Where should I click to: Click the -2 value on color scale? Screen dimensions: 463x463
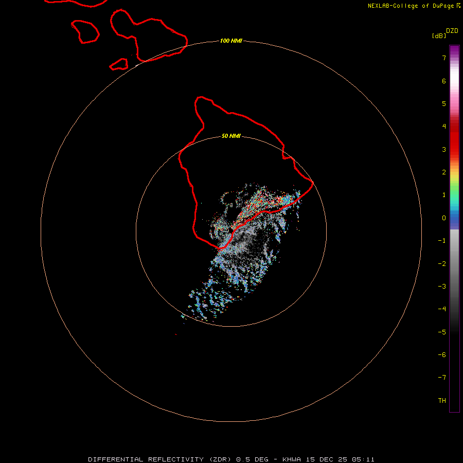442,264
